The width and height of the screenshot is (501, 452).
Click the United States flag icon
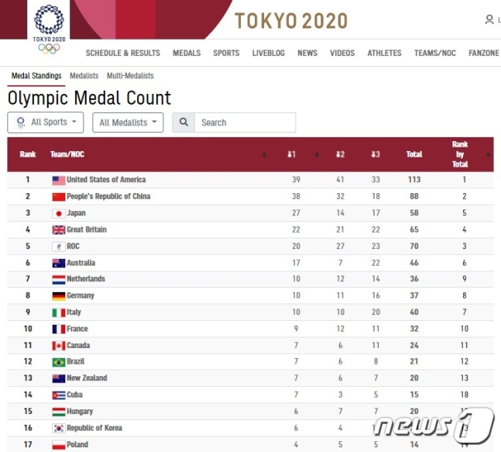[x=59, y=181]
